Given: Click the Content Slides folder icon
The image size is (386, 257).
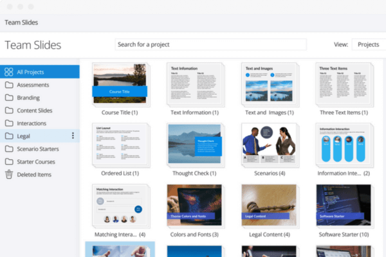Looking at the screenshot, I should pos(9,111).
